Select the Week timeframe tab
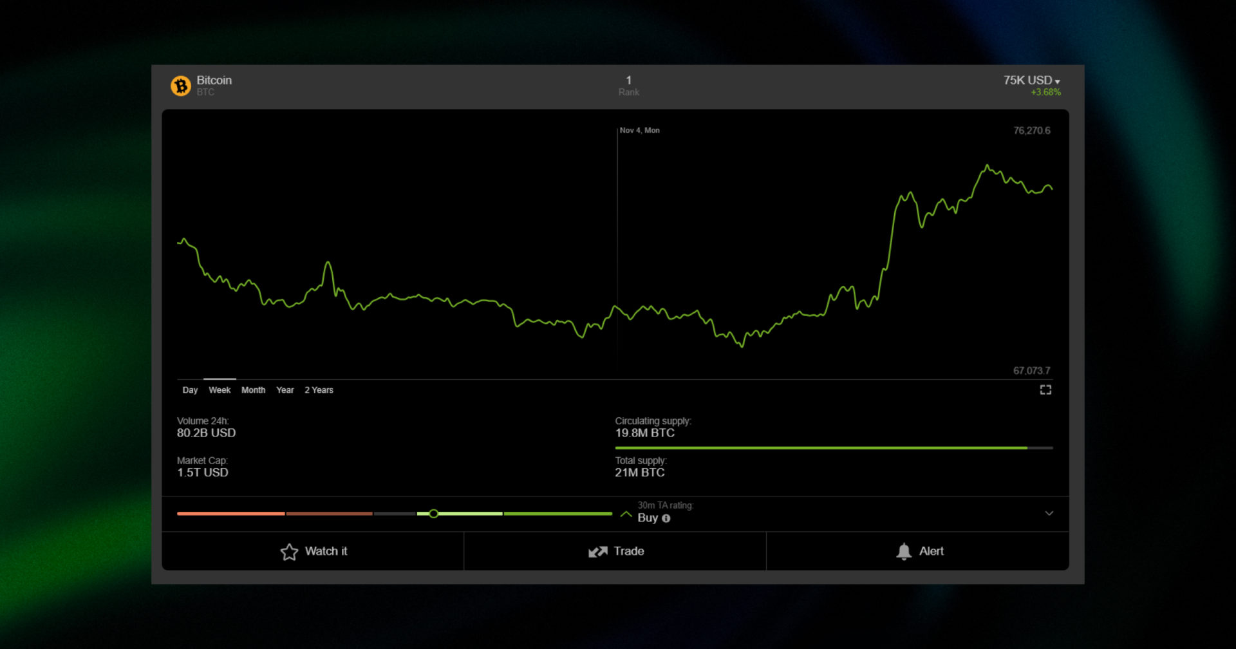1236x649 pixels. point(220,390)
